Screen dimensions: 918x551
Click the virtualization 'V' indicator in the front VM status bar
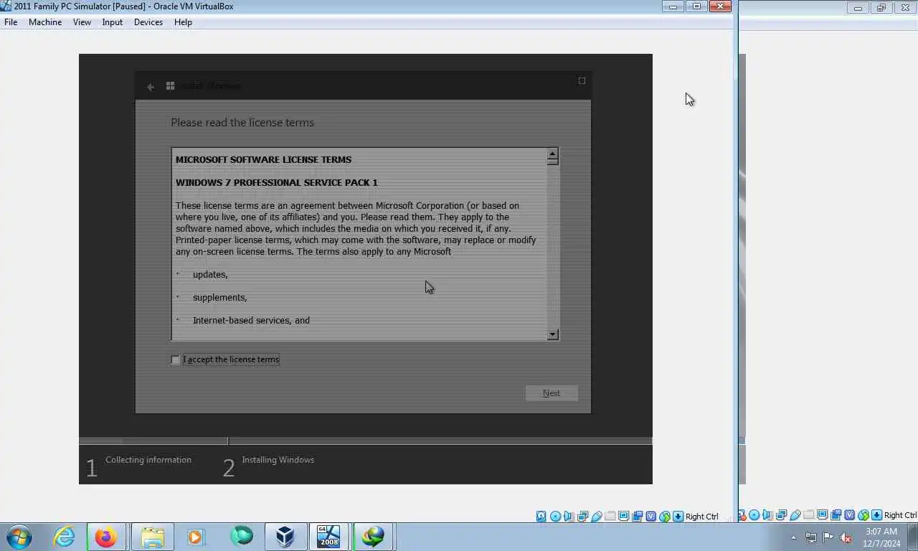[x=651, y=516]
